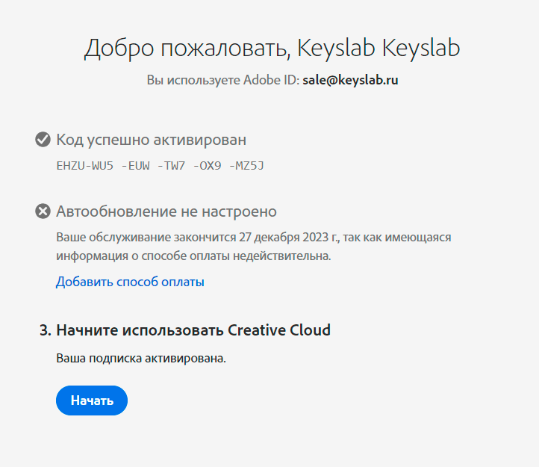Click the Вы используете Adobe ID label
This screenshot has height=467, width=539.
[223, 80]
